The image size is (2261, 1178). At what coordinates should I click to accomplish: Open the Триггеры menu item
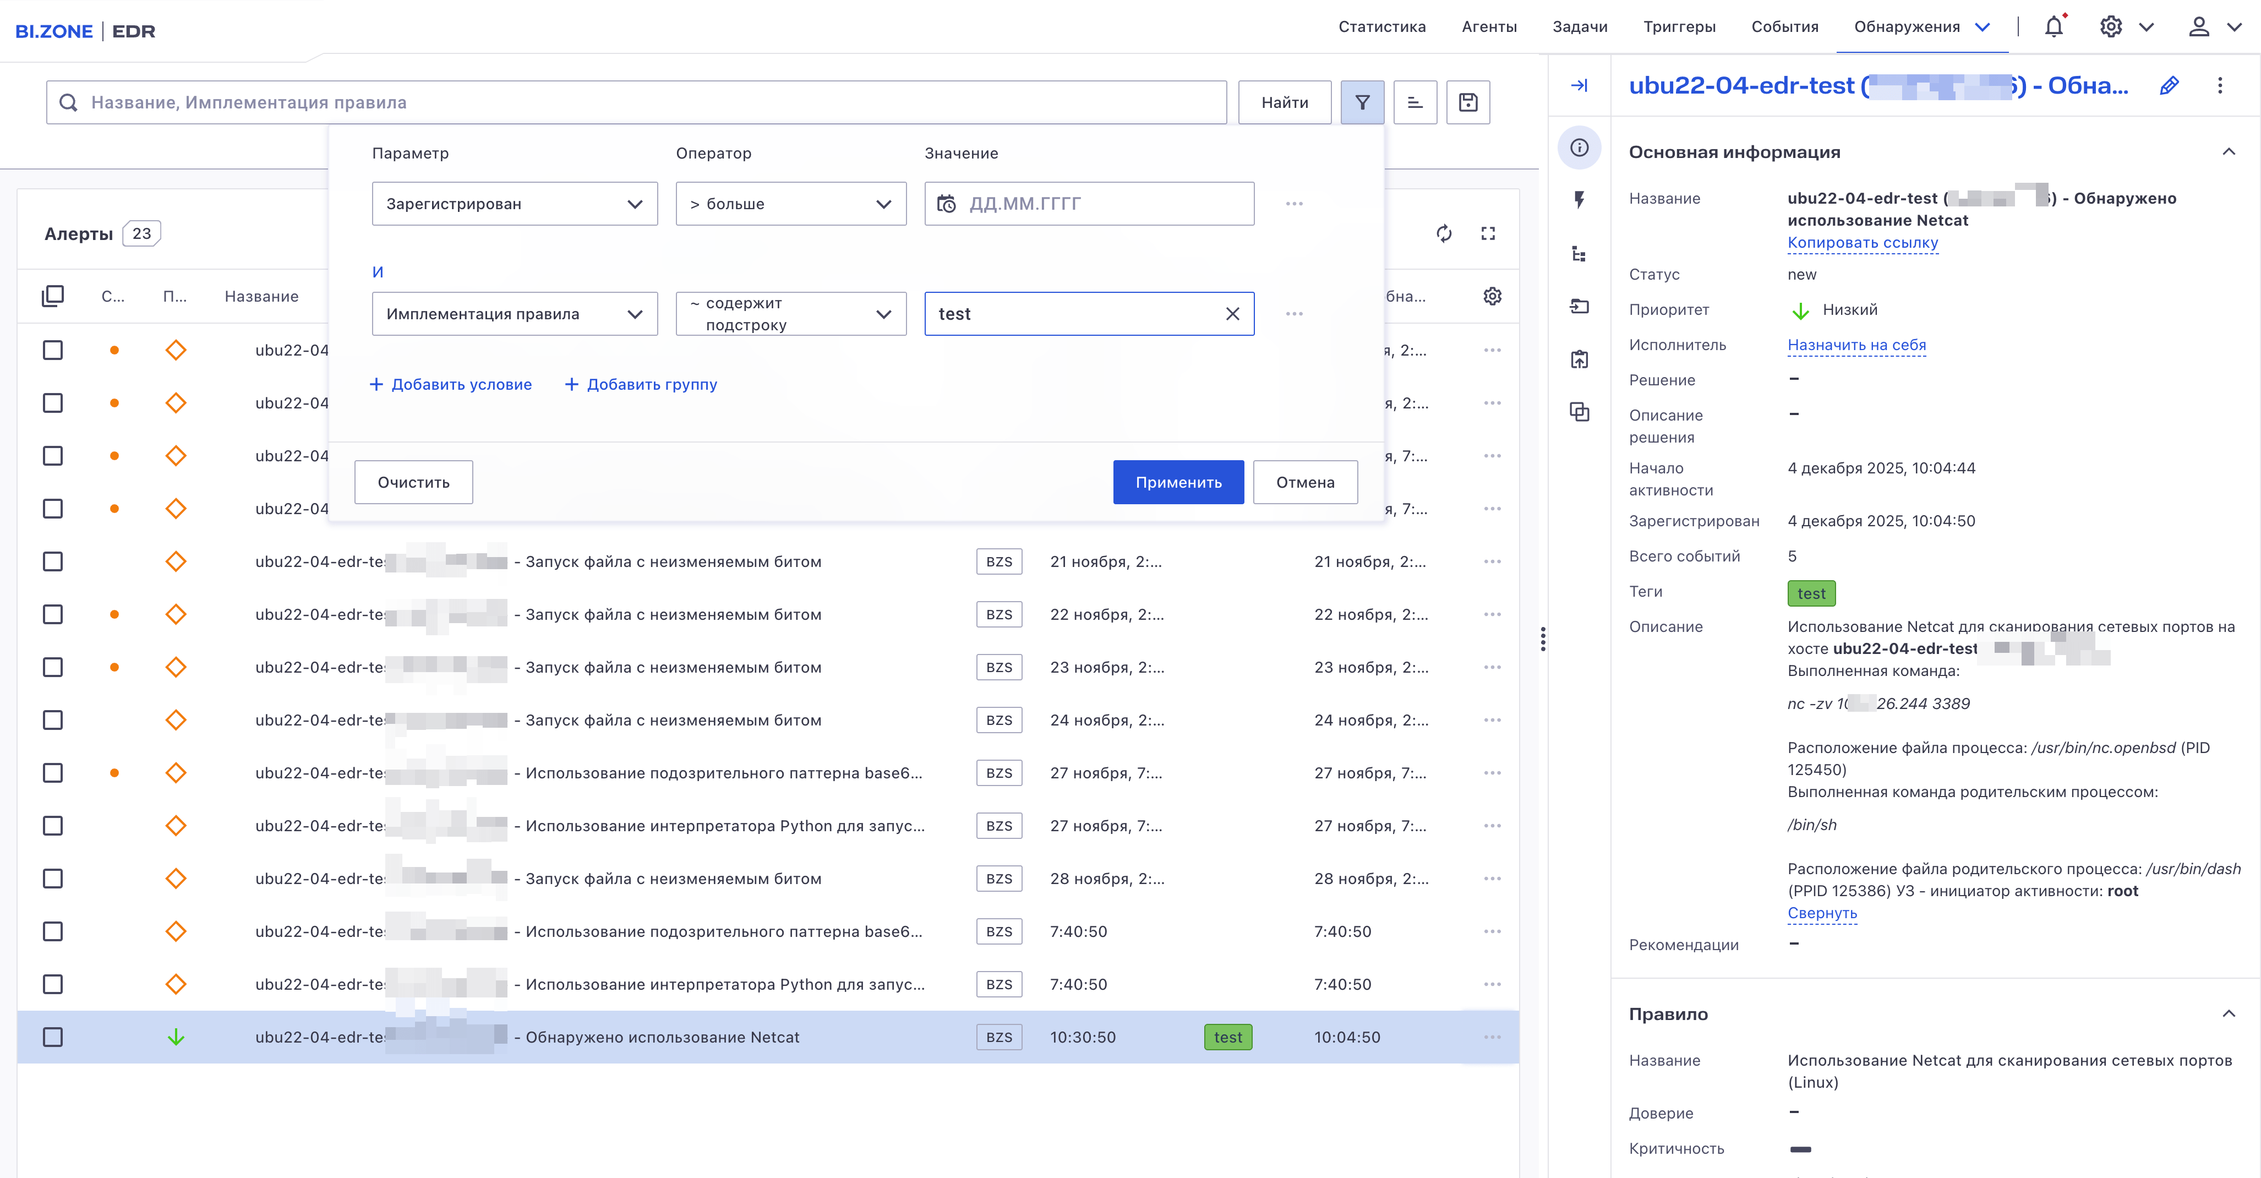tap(1678, 27)
